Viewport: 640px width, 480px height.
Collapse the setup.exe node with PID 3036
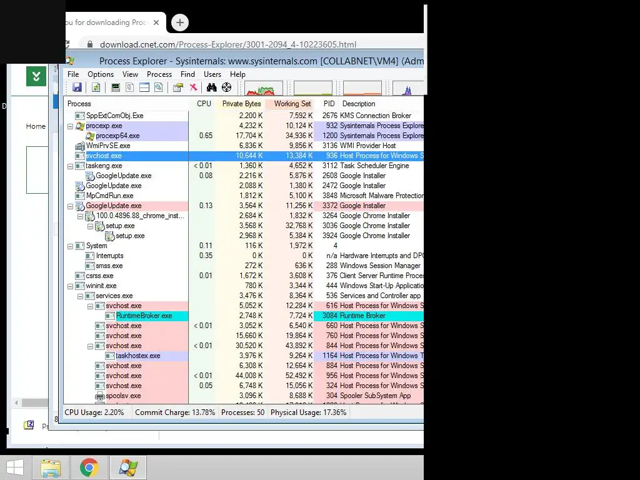(90, 226)
